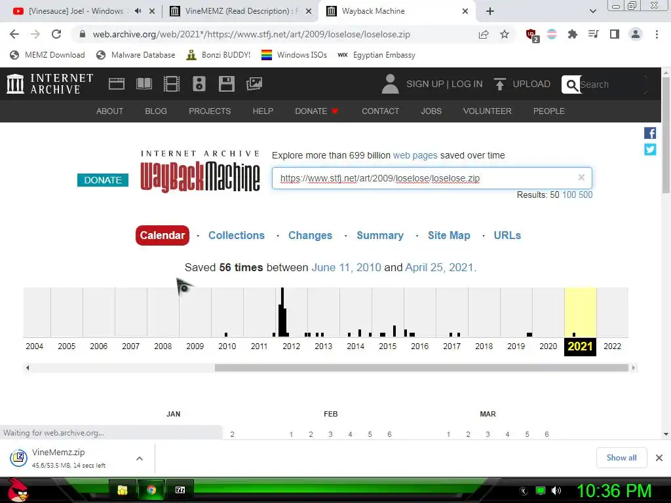The height and width of the screenshot is (503, 671).
Task: Click the search magnifier icon
Action: 571,84
